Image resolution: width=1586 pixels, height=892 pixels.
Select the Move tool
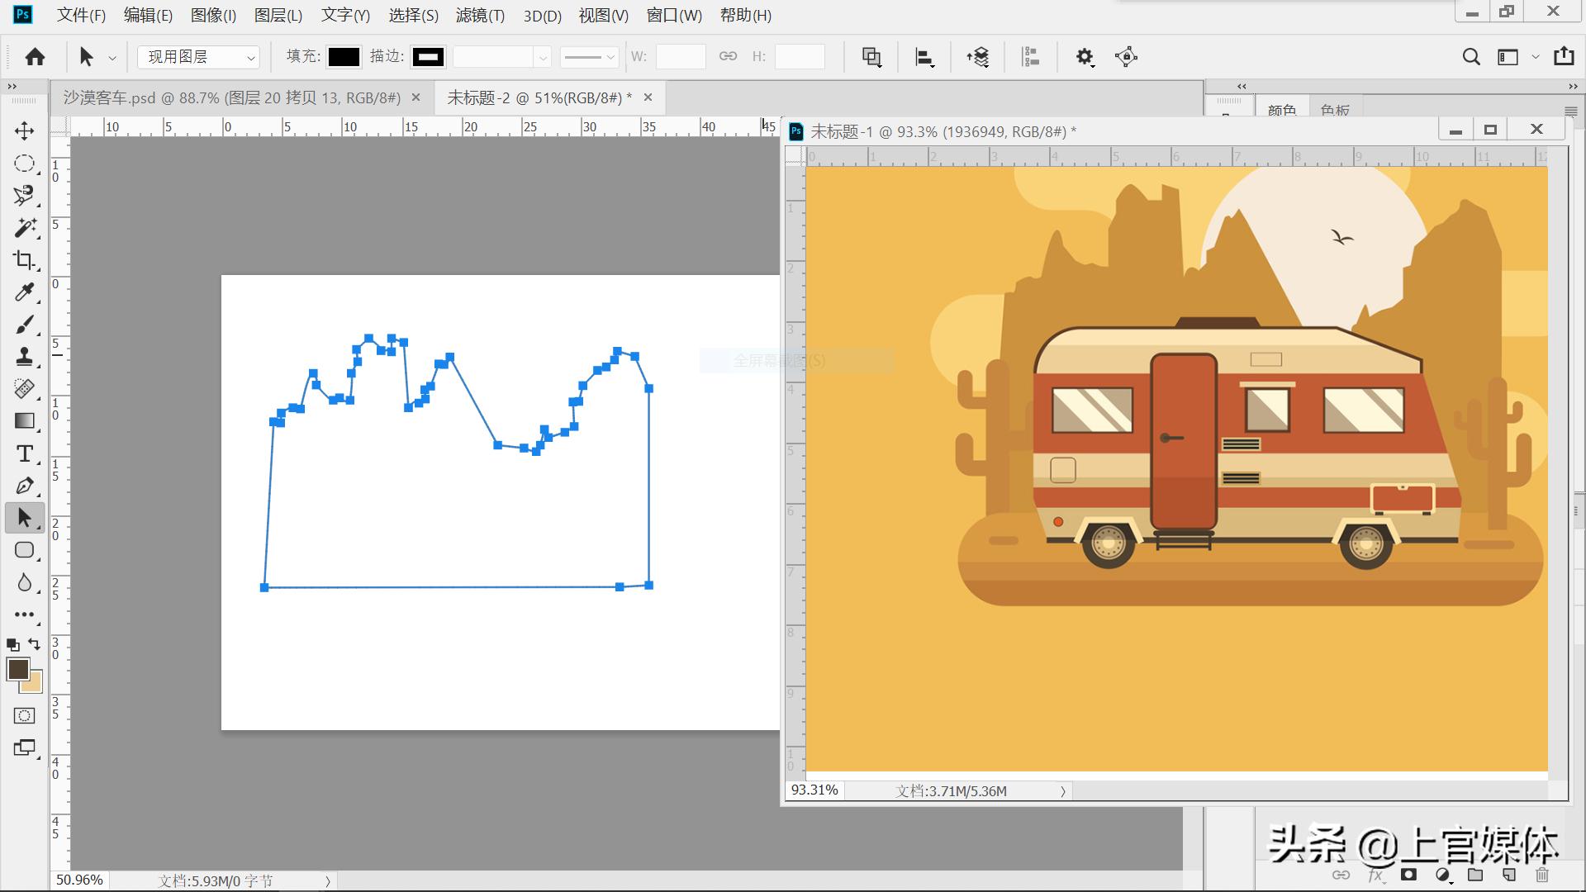(24, 130)
